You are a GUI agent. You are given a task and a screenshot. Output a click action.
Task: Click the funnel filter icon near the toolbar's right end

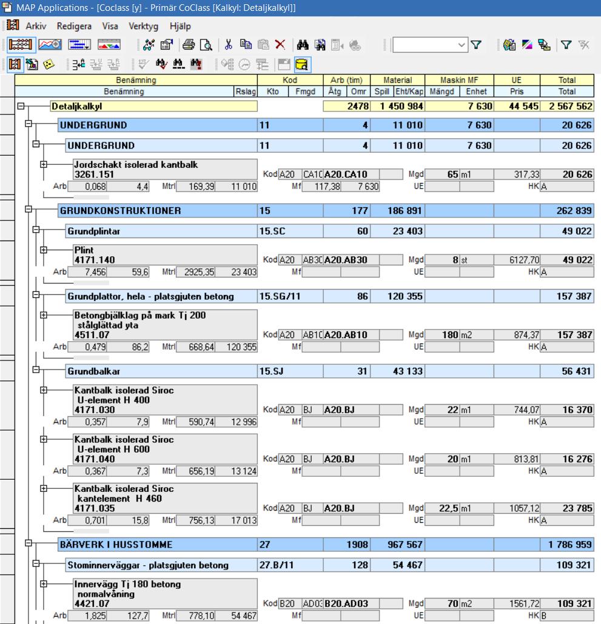566,45
